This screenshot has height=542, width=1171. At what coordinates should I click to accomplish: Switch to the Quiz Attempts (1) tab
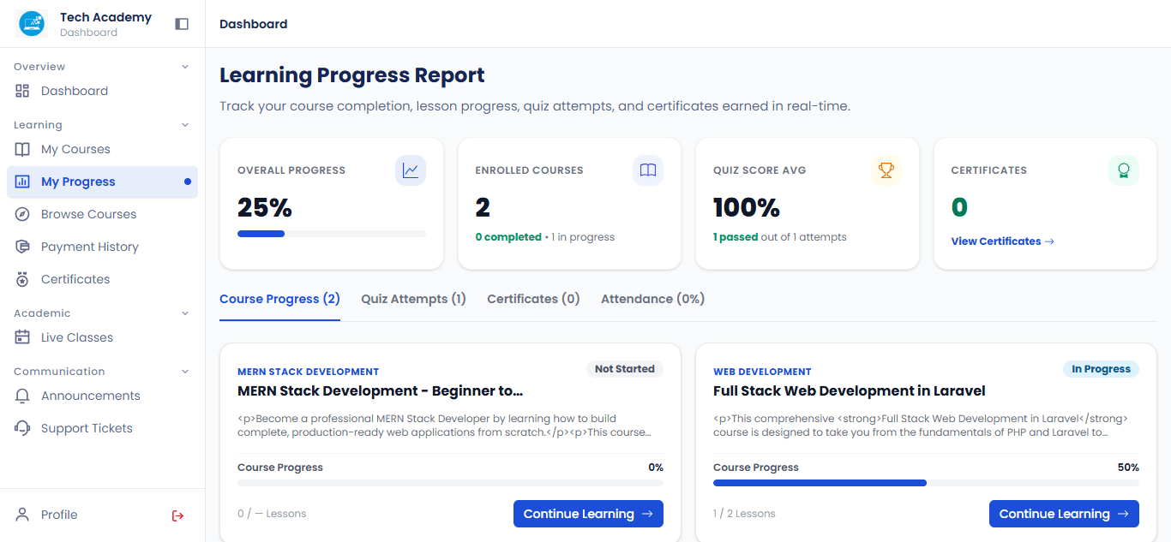413,299
